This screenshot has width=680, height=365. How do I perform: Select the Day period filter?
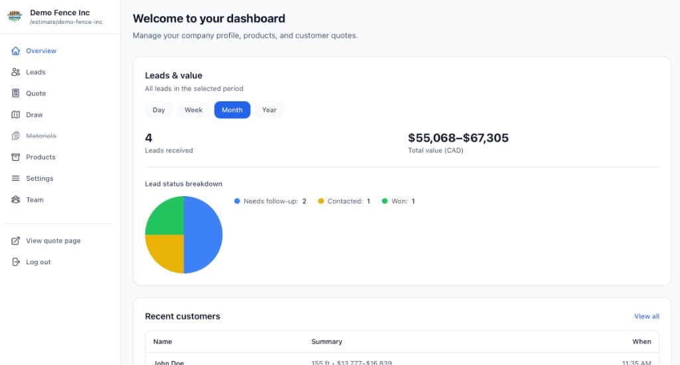coord(159,110)
